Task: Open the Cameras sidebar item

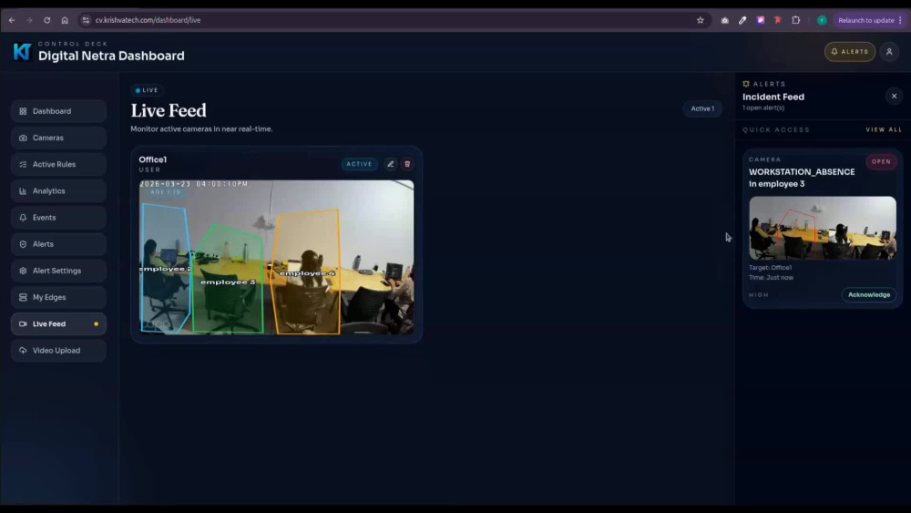Action: tap(58, 138)
